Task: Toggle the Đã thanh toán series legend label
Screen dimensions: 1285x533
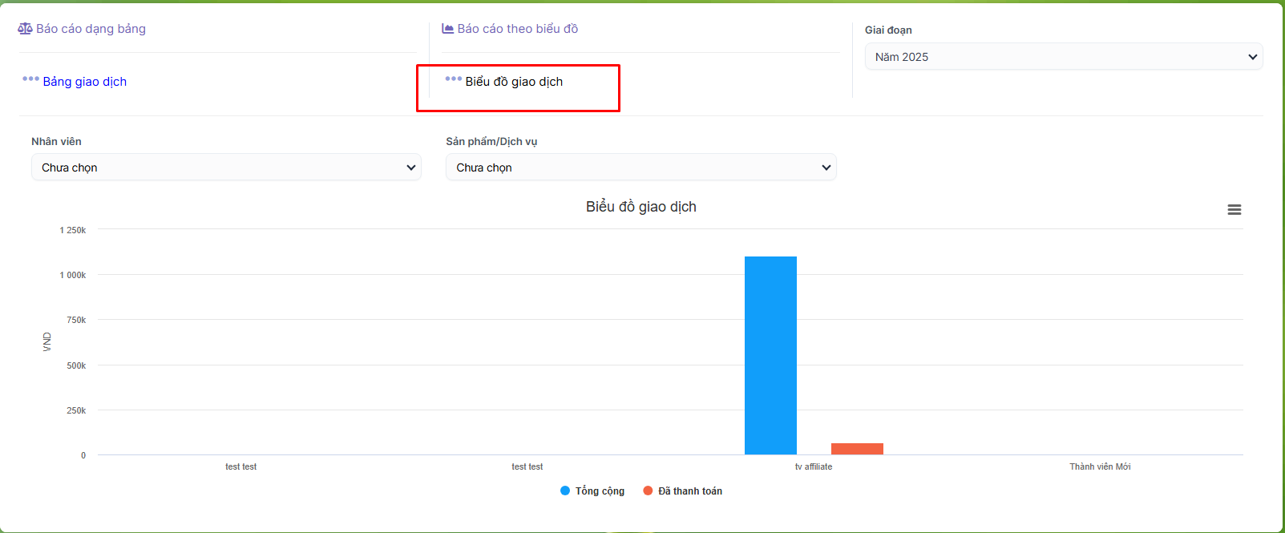Action: tap(689, 491)
